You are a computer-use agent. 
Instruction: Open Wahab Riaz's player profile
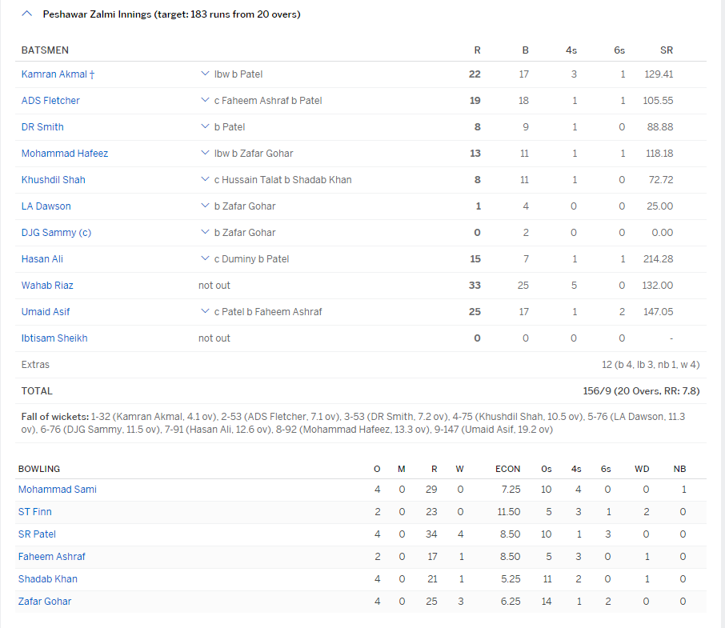pyautogui.click(x=47, y=286)
